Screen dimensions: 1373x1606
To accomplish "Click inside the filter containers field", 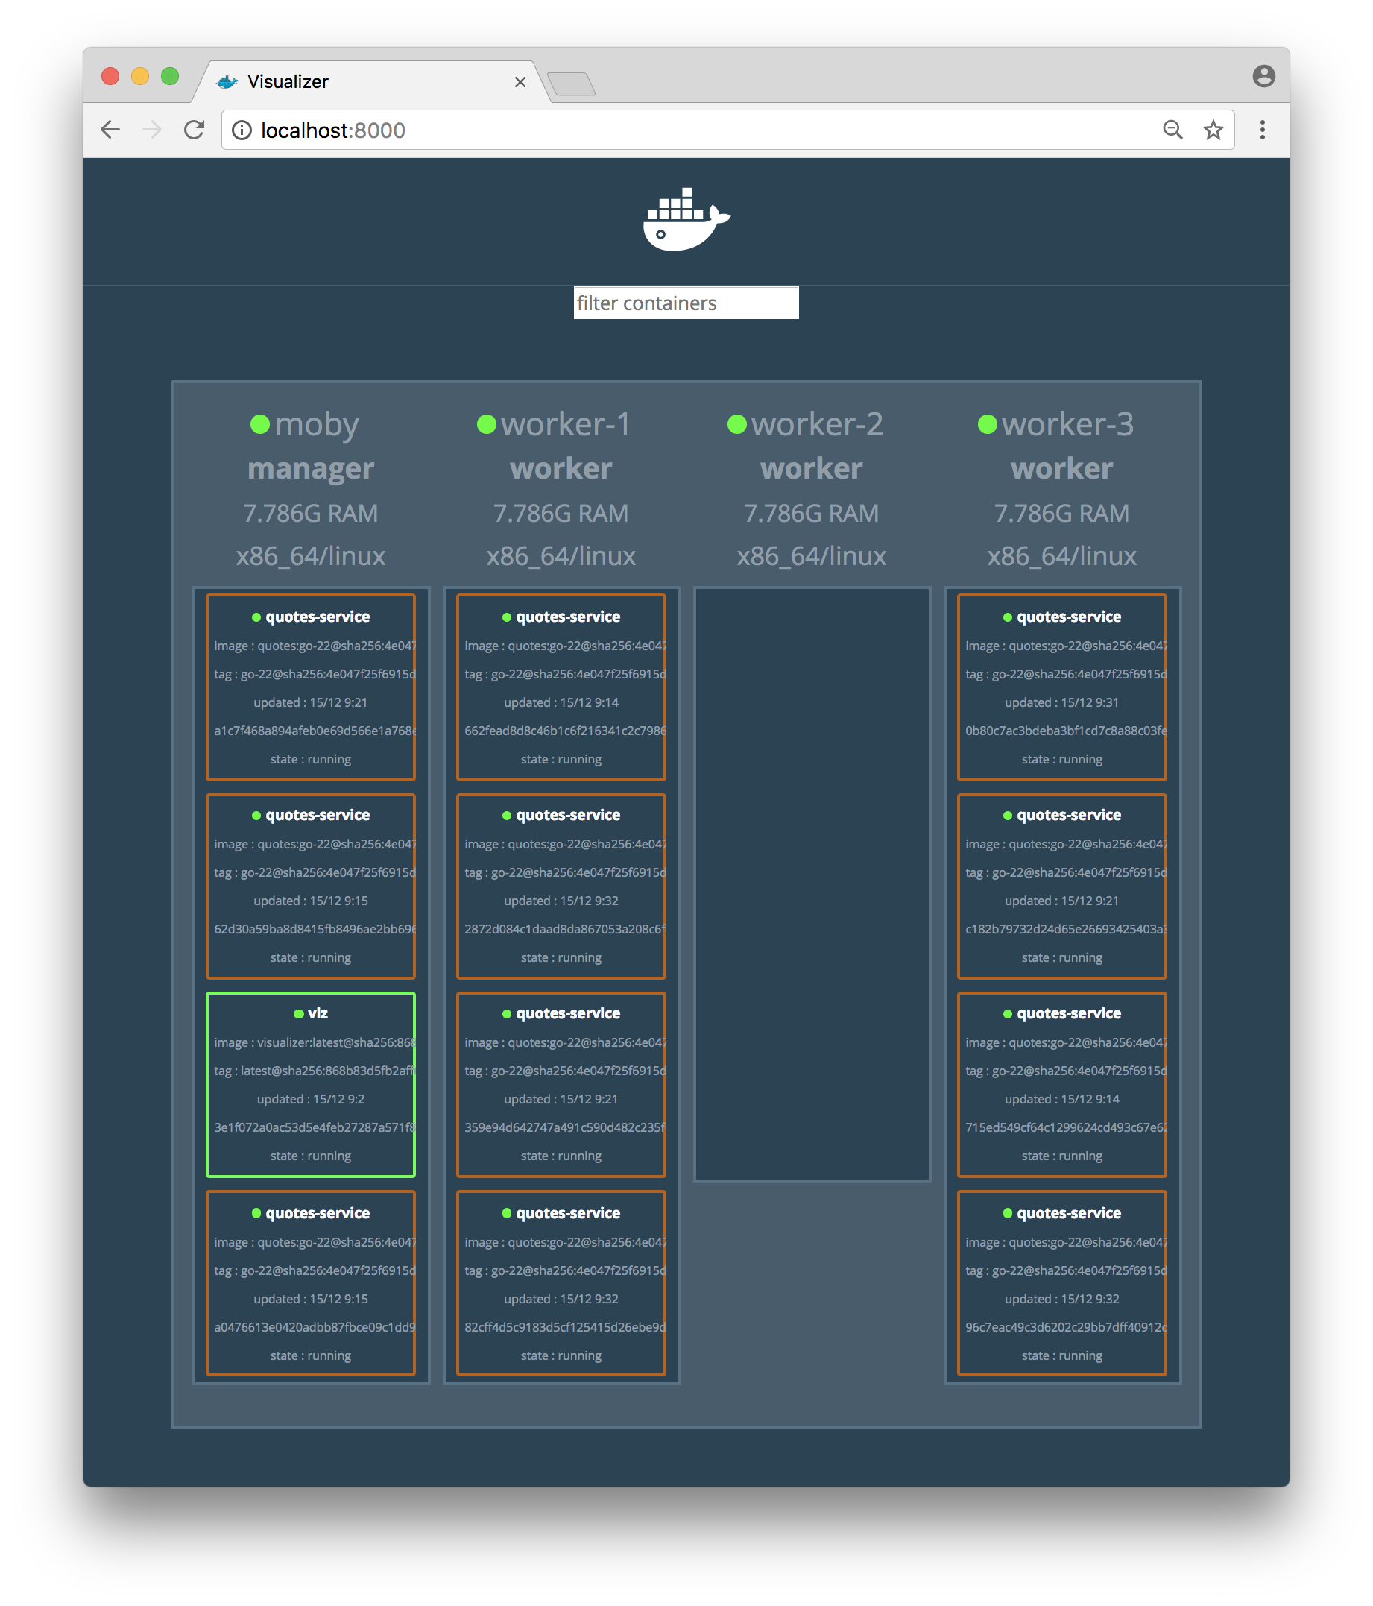I will [685, 303].
